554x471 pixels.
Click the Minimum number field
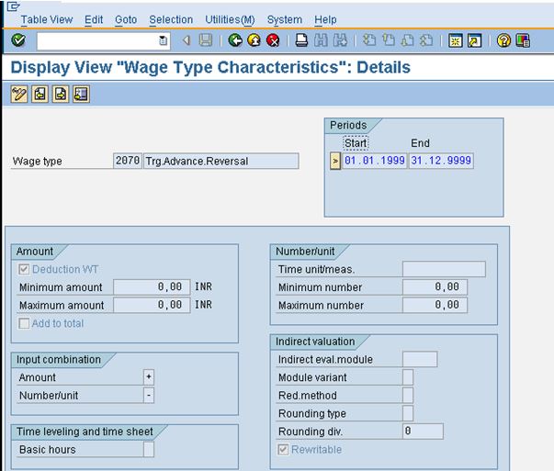click(x=435, y=287)
